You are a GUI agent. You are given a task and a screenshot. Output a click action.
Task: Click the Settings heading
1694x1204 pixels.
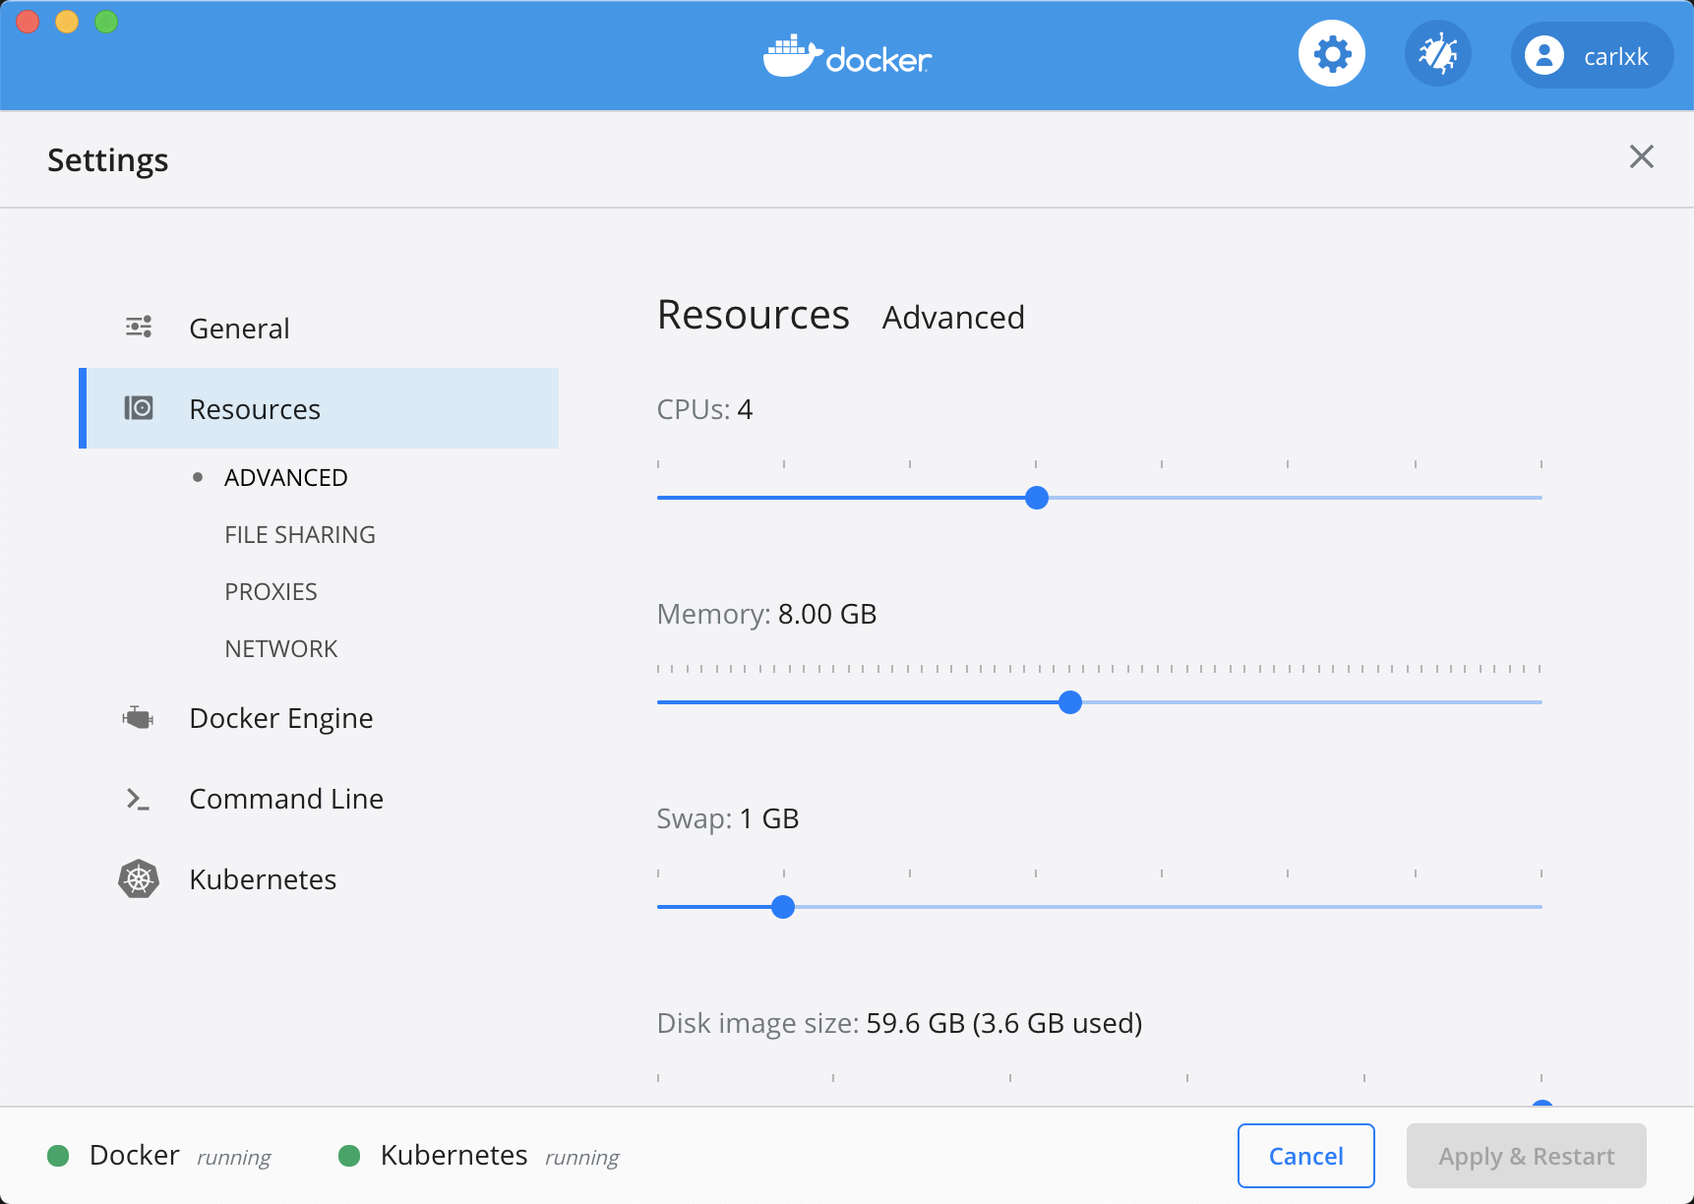pos(108,160)
